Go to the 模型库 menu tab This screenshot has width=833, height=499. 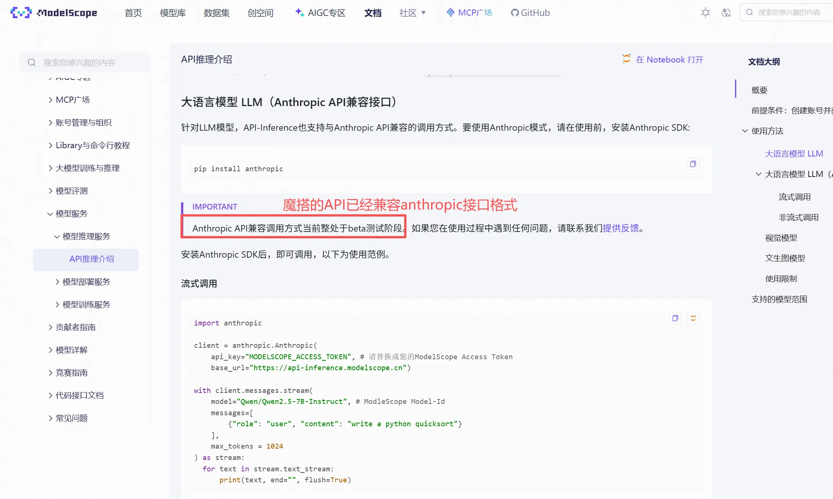tap(173, 13)
